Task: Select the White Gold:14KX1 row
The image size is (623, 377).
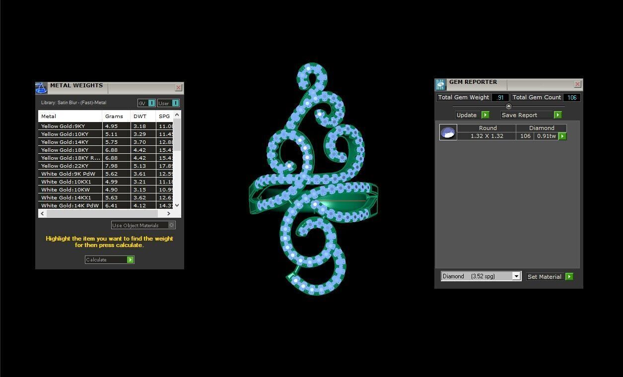Action: (x=106, y=197)
